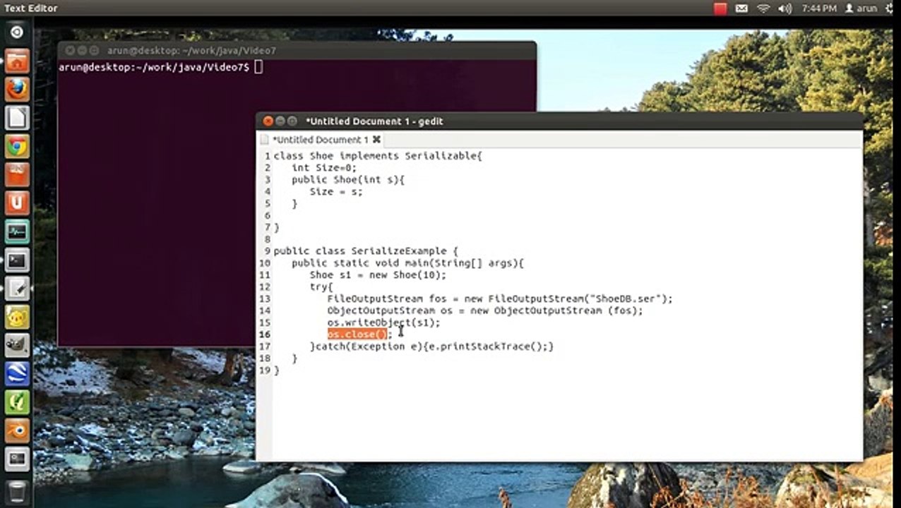Click the terminal title bar 'arun@desktop'
Screen dimensions: 901x508
191,51
